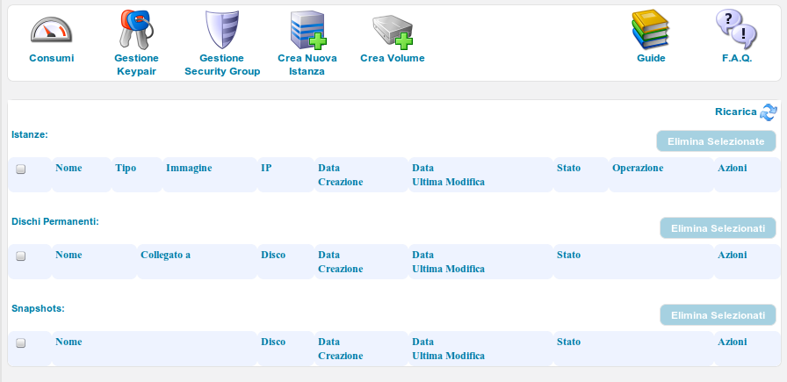
Task: Open the Gestione Security Group shield icon
Action: [x=222, y=30]
